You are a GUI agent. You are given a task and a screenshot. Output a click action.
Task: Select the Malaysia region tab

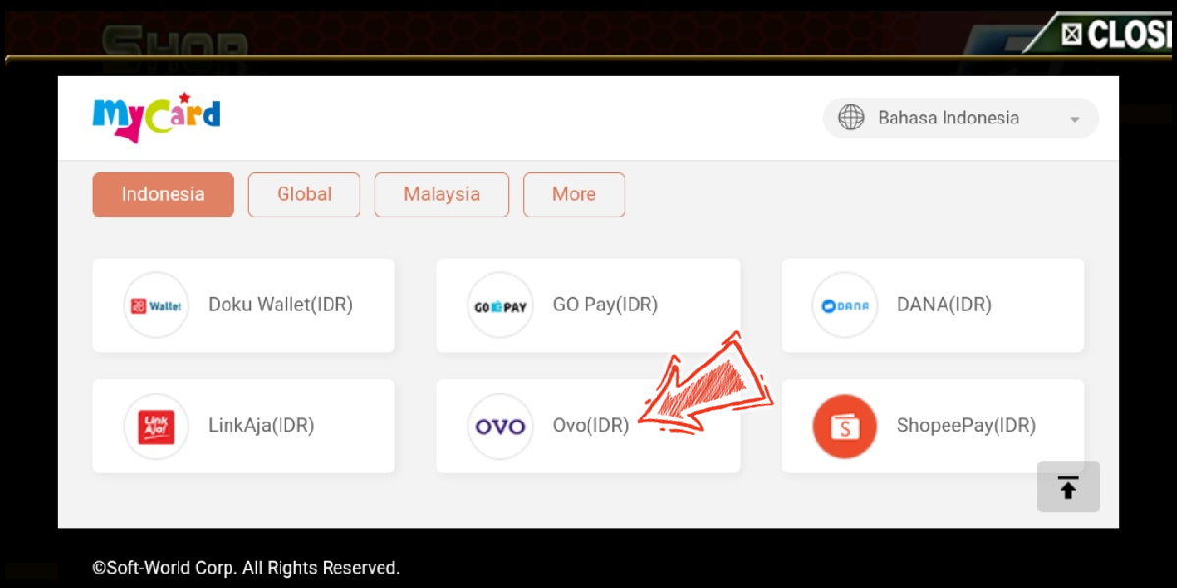click(x=441, y=194)
